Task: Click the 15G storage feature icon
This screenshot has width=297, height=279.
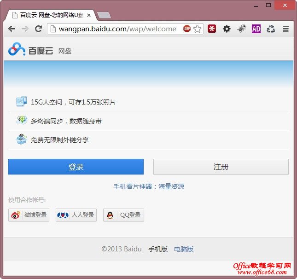Action: [x=21, y=102]
